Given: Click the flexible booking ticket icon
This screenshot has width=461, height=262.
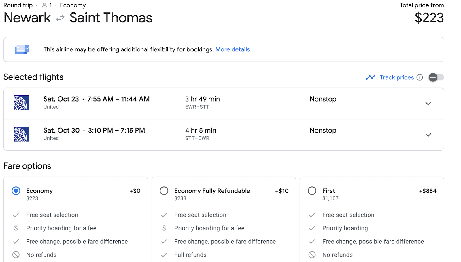Looking at the screenshot, I should pyautogui.click(x=22, y=49).
